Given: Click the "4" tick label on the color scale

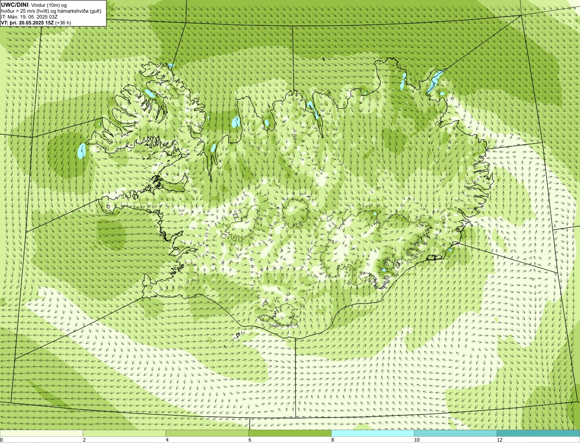Looking at the screenshot, I should pyautogui.click(x=167, y=440).
